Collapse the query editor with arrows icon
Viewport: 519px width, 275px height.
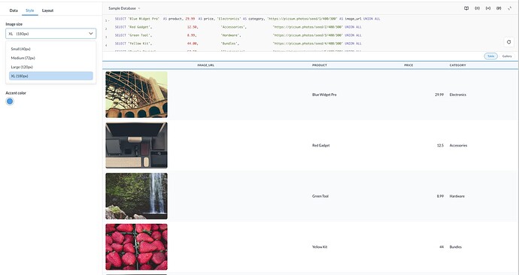(x=510, y=8)
